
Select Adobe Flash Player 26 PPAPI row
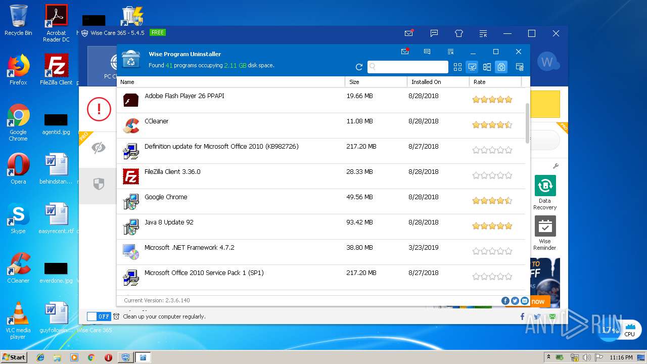[321, 100]
